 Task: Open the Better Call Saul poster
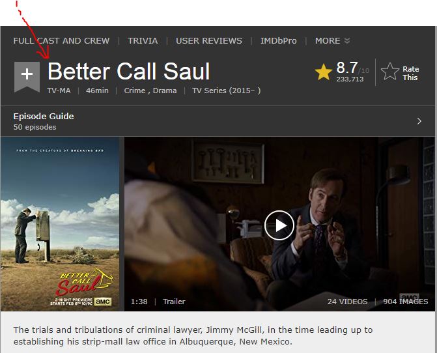pos(60,224)
